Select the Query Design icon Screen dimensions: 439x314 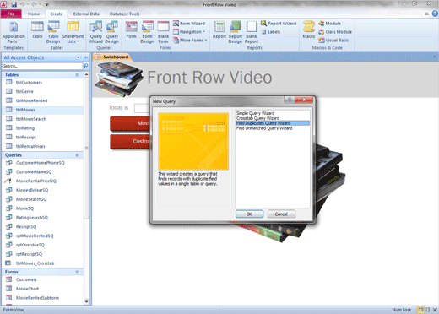click(112, 33)
